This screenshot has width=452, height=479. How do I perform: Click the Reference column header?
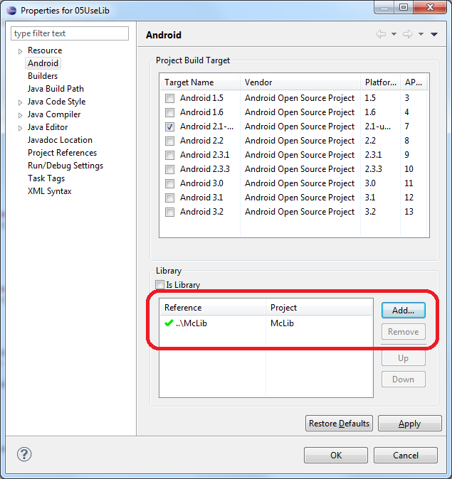[213, 307]
